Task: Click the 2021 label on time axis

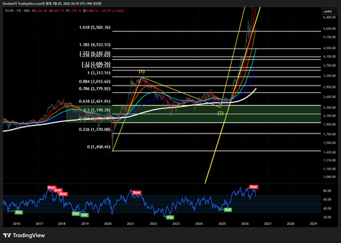Action: click(131, 224)
